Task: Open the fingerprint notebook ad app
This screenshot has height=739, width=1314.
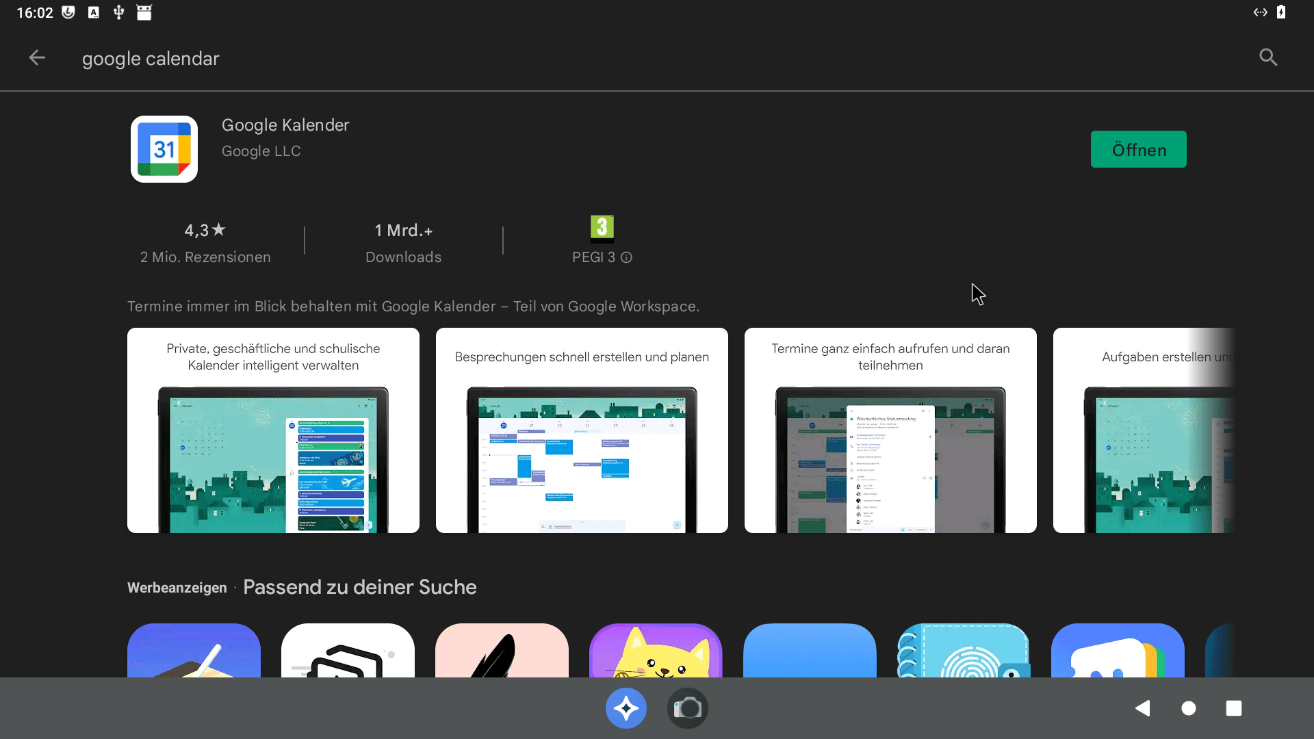Action: tap(964, 650)
